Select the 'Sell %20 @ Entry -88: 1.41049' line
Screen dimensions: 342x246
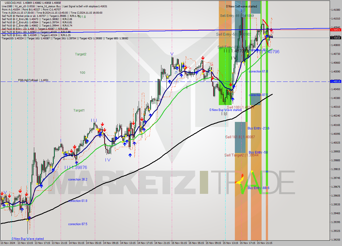point(36,35)
